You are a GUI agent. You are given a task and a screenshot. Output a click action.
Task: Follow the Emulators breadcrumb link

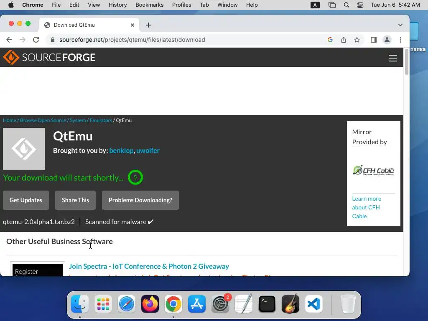tap(101, 120)
